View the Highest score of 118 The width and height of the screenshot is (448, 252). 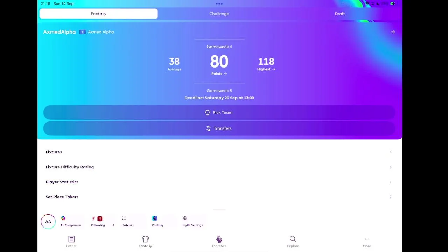(x=266, y=64)
